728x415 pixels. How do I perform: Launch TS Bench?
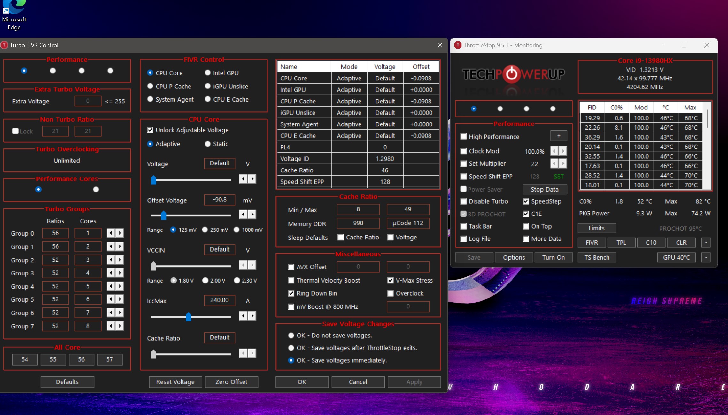pos(597,257)
